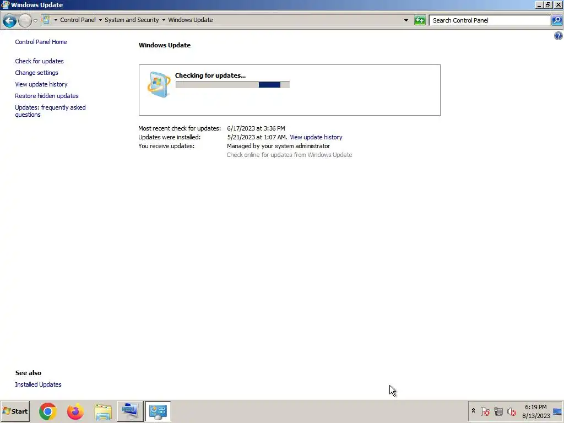The image size is (564, 423).
Task: Click Show desktop icon at taskbar end
Action: [558, 411]
